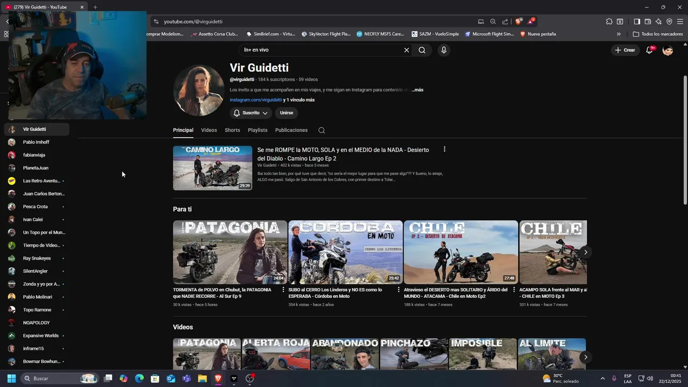Viewport: 688px width, 387px height.
Task: Switch to the Principal tab
Action: (x=183, y=130)
